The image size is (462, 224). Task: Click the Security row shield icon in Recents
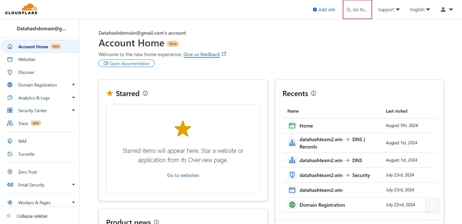coord(292,175)
